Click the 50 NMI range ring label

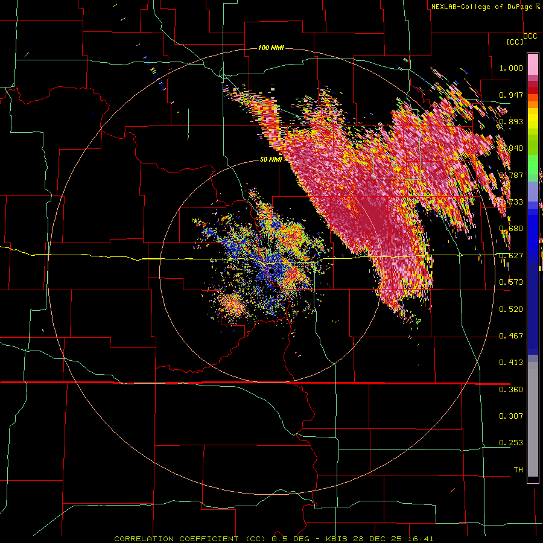pos(271,159)
